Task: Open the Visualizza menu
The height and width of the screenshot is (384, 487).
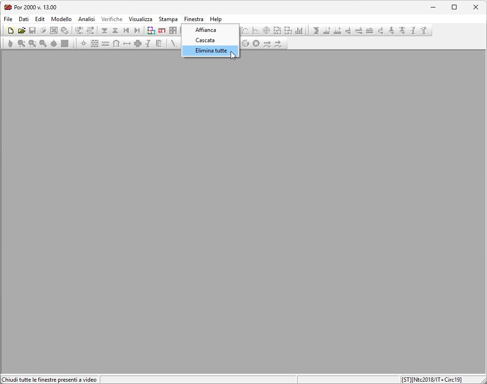Action: pos(141,19)
